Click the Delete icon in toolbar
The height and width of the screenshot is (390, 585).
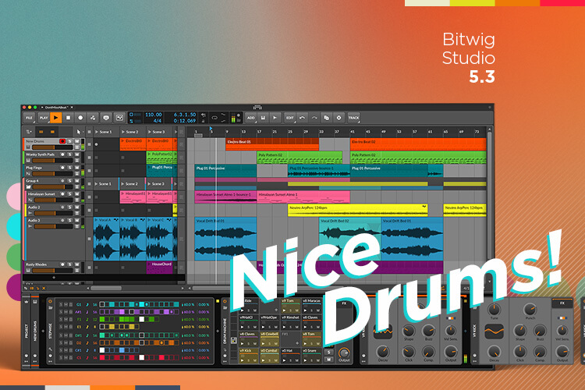tap(339, 118)
